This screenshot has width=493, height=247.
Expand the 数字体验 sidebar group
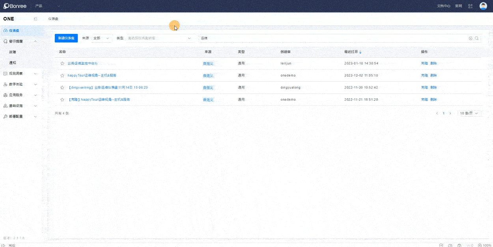35,84
